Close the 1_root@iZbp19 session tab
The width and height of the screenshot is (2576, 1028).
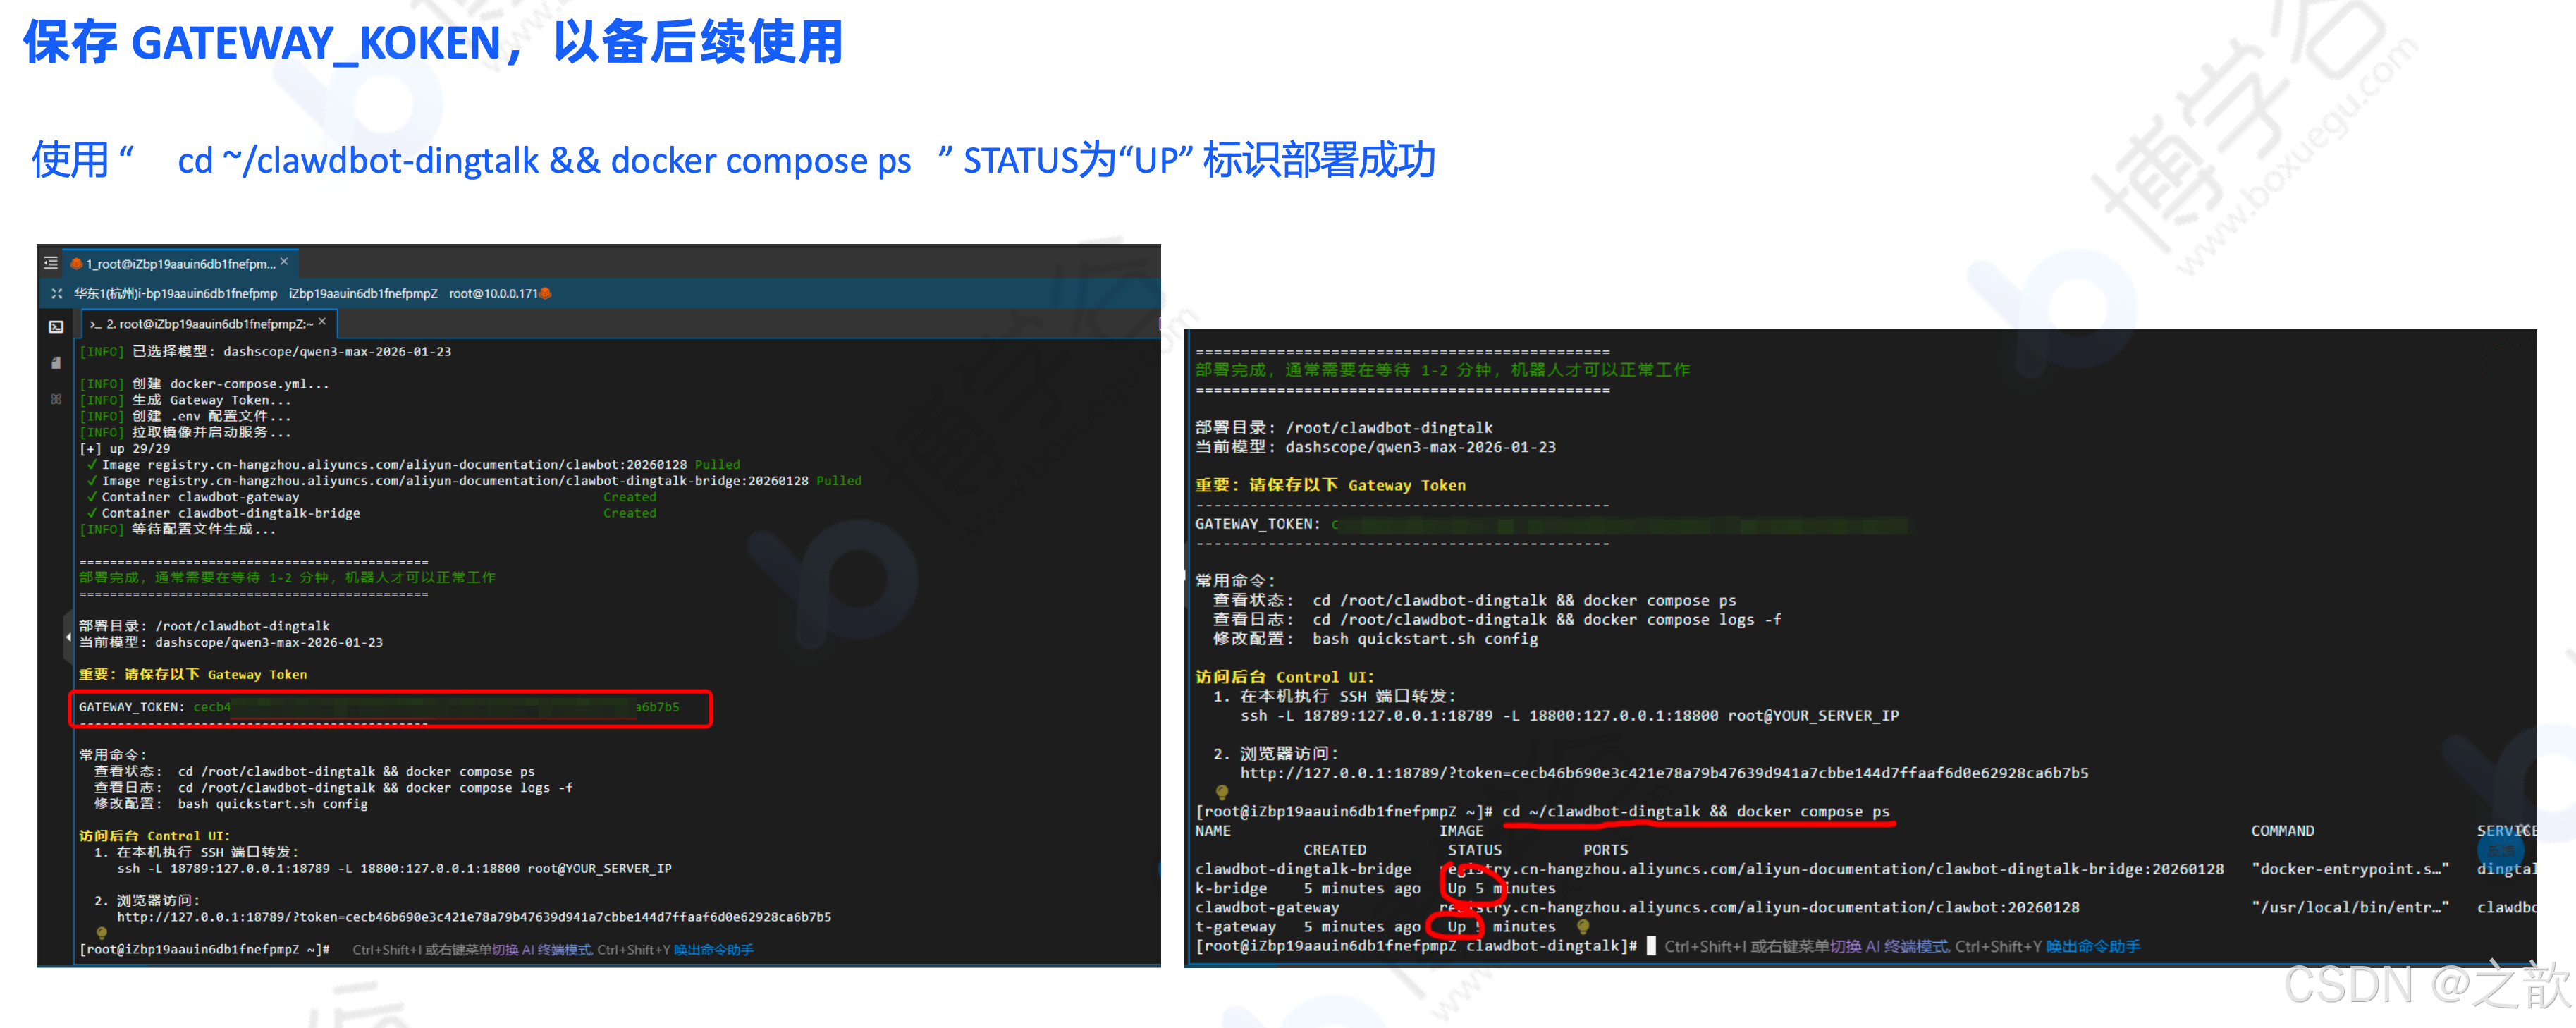pos(284,262)
